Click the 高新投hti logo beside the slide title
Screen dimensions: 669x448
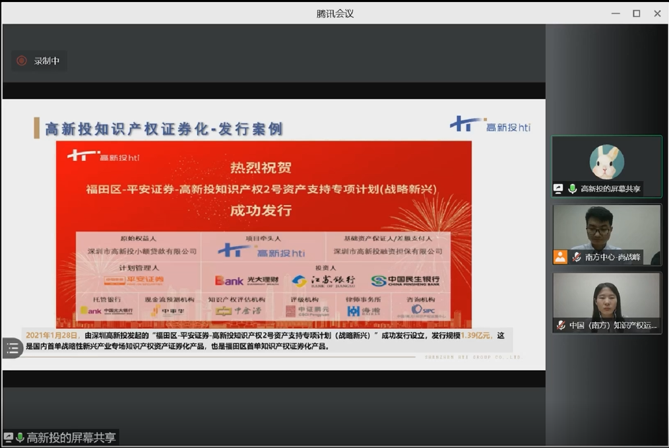coord(490,124)
